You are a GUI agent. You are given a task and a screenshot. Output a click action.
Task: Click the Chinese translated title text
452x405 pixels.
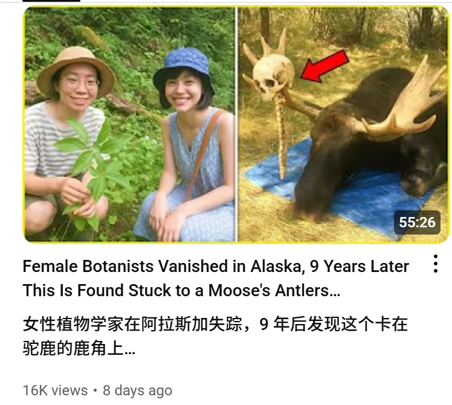click(215, 336)
